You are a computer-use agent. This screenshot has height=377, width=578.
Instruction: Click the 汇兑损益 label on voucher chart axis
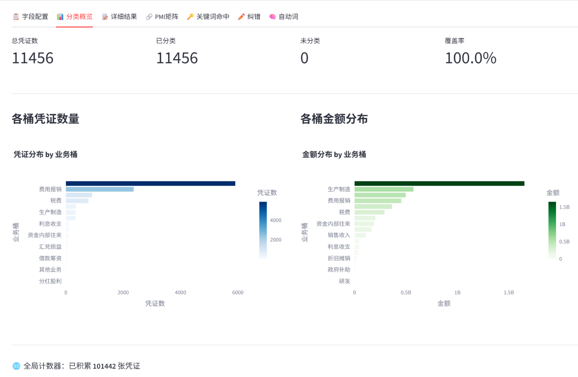coord(50,247)
